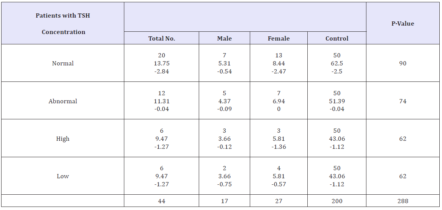Select the 'Control' column header
The width and height of the screenshot is (442, 210).
click(x=337, y=38)
